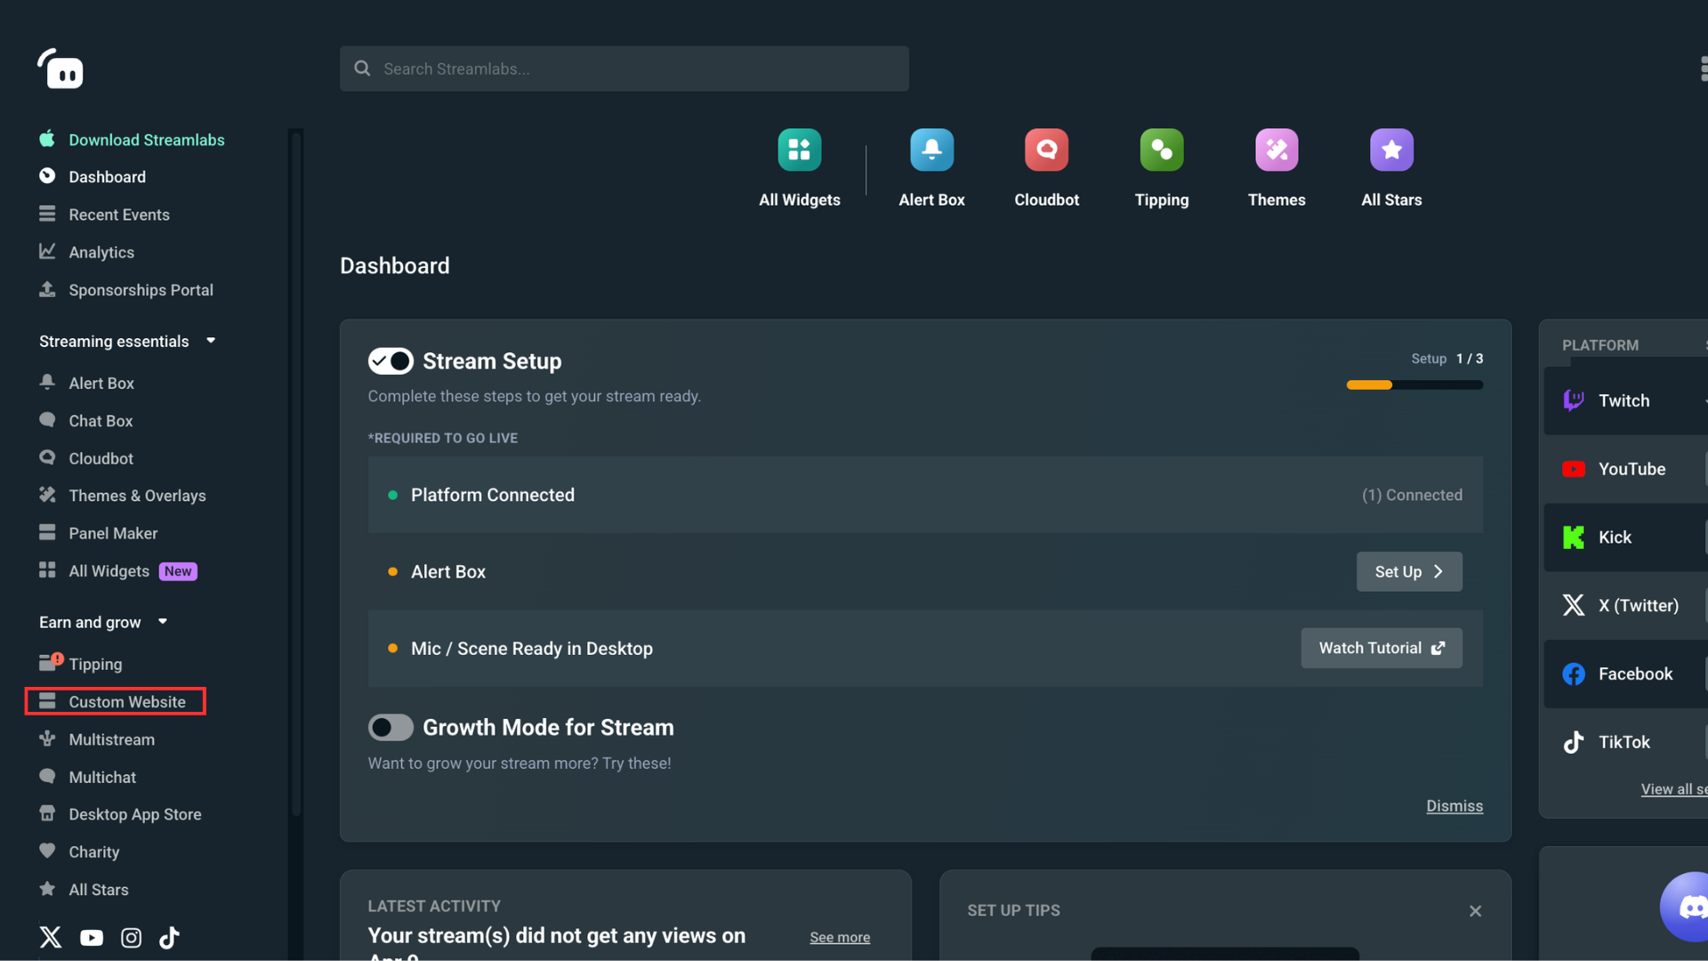Viewport: 1708px width, 961px height.
Task: Open the Alert Box bell shortcut icon
Action: tap(931, 149)
